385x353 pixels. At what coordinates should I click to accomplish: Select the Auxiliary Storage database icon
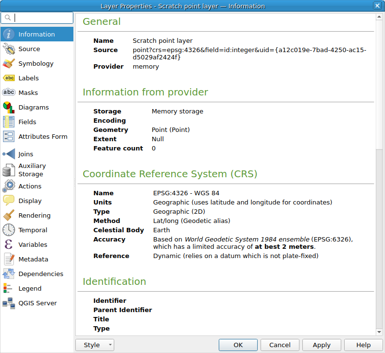9,170
